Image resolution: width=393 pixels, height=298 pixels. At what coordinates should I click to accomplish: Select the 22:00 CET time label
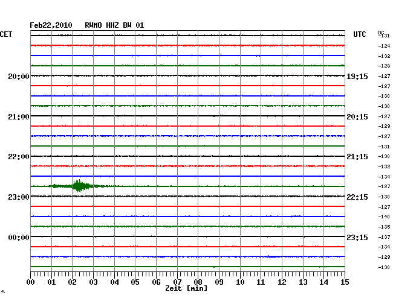click(x=19, y=157)
